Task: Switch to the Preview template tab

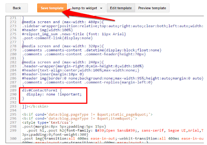Action: [152, 8]
